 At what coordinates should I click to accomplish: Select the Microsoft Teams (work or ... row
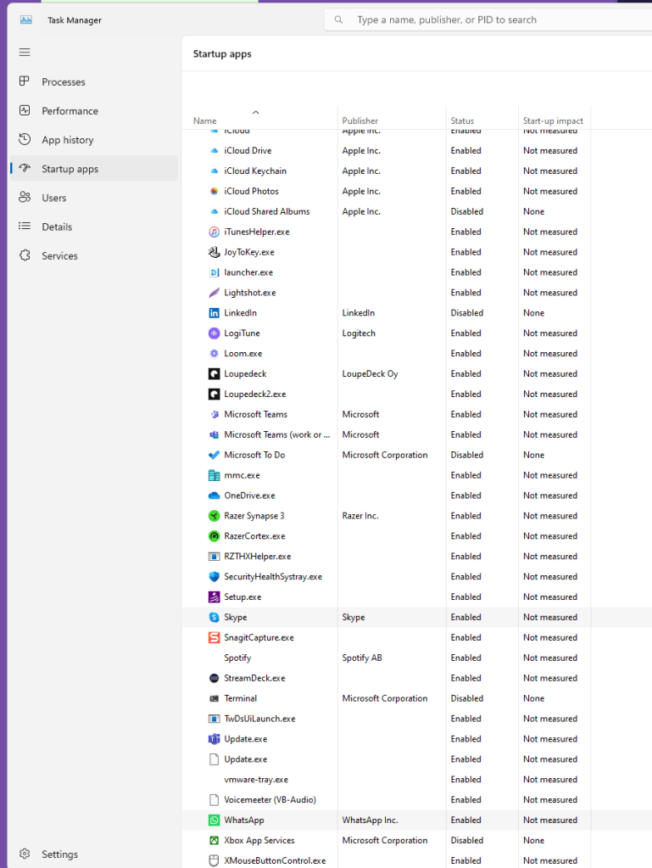point(416,434)
